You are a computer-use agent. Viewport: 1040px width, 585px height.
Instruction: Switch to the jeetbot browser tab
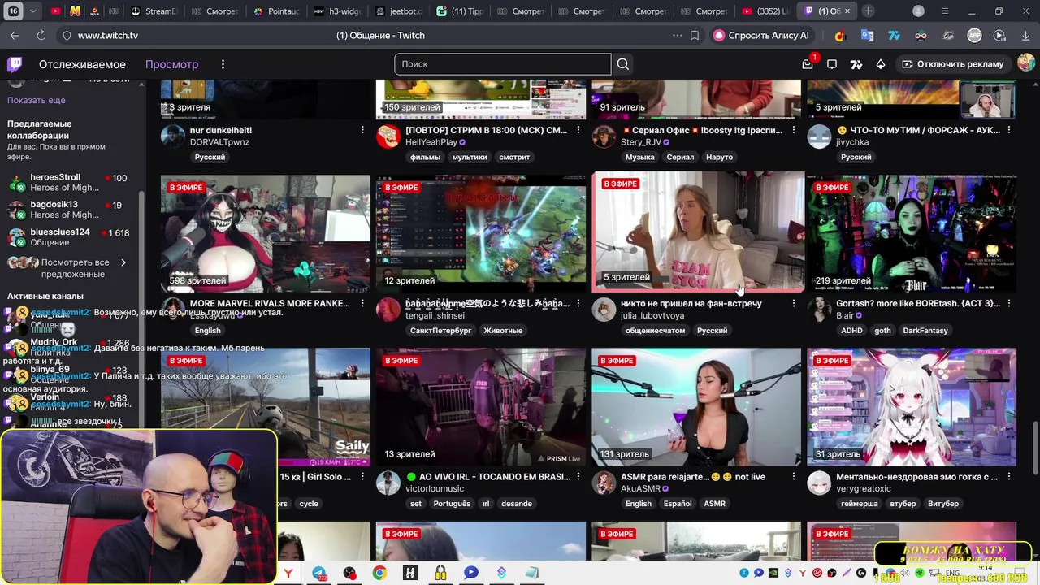point(398,11)
